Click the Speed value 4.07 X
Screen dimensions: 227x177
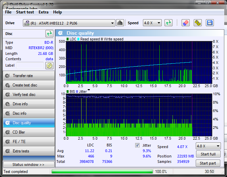182,147
